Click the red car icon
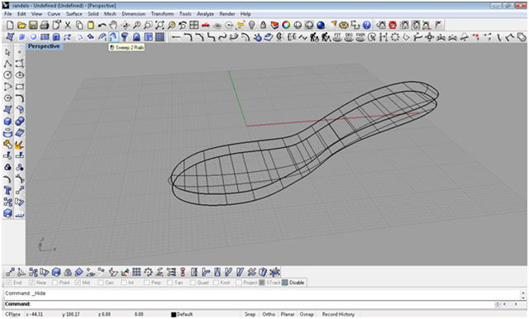The height and width of the screenshot is (319, 529). click(206, 26)
